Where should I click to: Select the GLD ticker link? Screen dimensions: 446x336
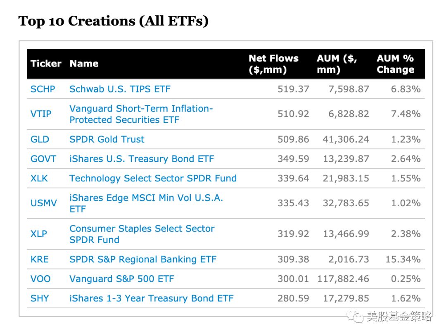(40, 139)
